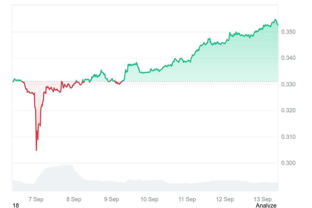Select the 13 Sep date label
The width and height of the screenshot is (312, 208).
point(263,199)
